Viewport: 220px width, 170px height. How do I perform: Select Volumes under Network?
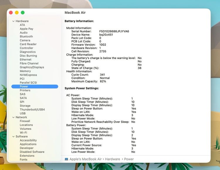click(26, 129)
